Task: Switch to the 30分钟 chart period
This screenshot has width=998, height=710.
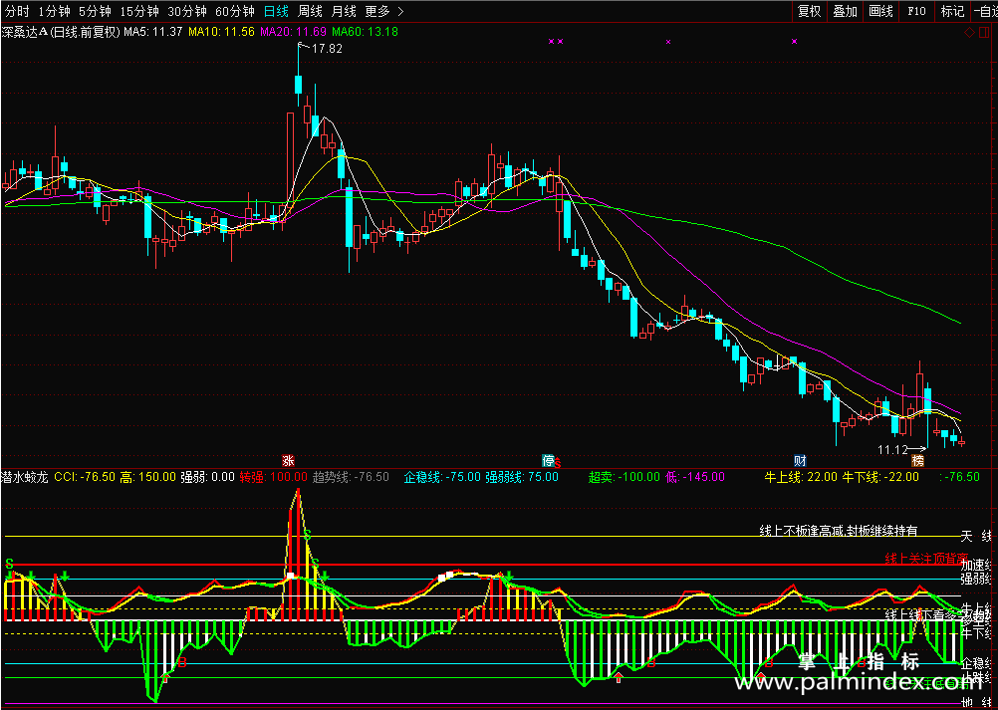Action: 187,11
